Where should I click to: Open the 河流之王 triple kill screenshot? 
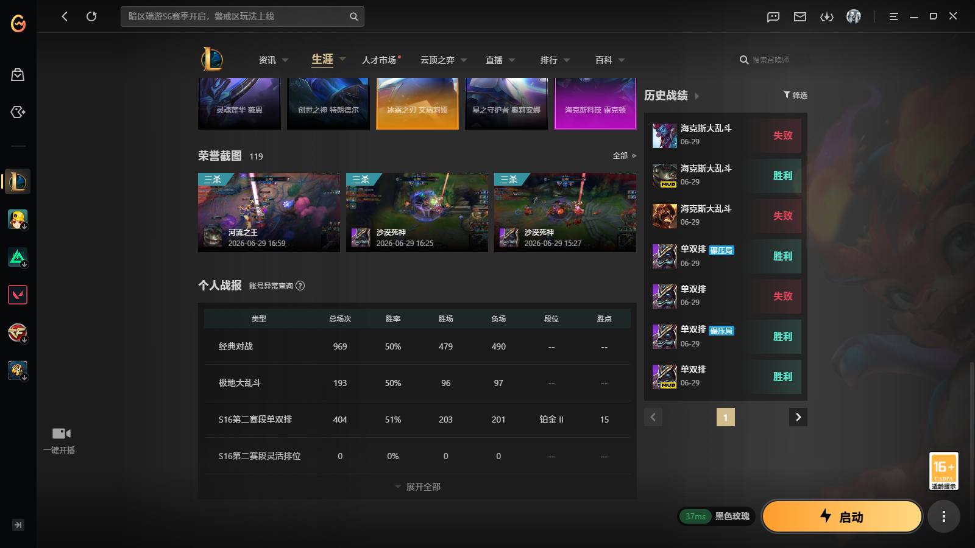(x=269, y=213)
